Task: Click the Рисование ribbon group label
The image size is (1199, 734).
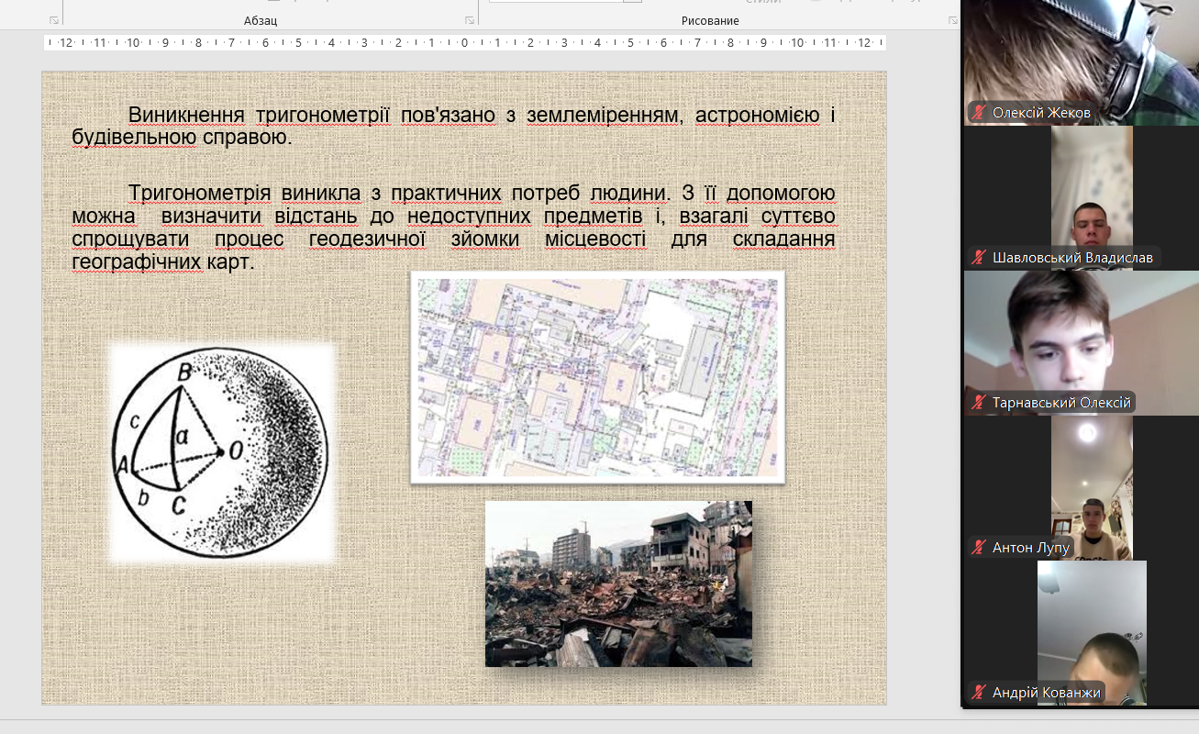Action: pyautogui.click(x=710, y=20)
